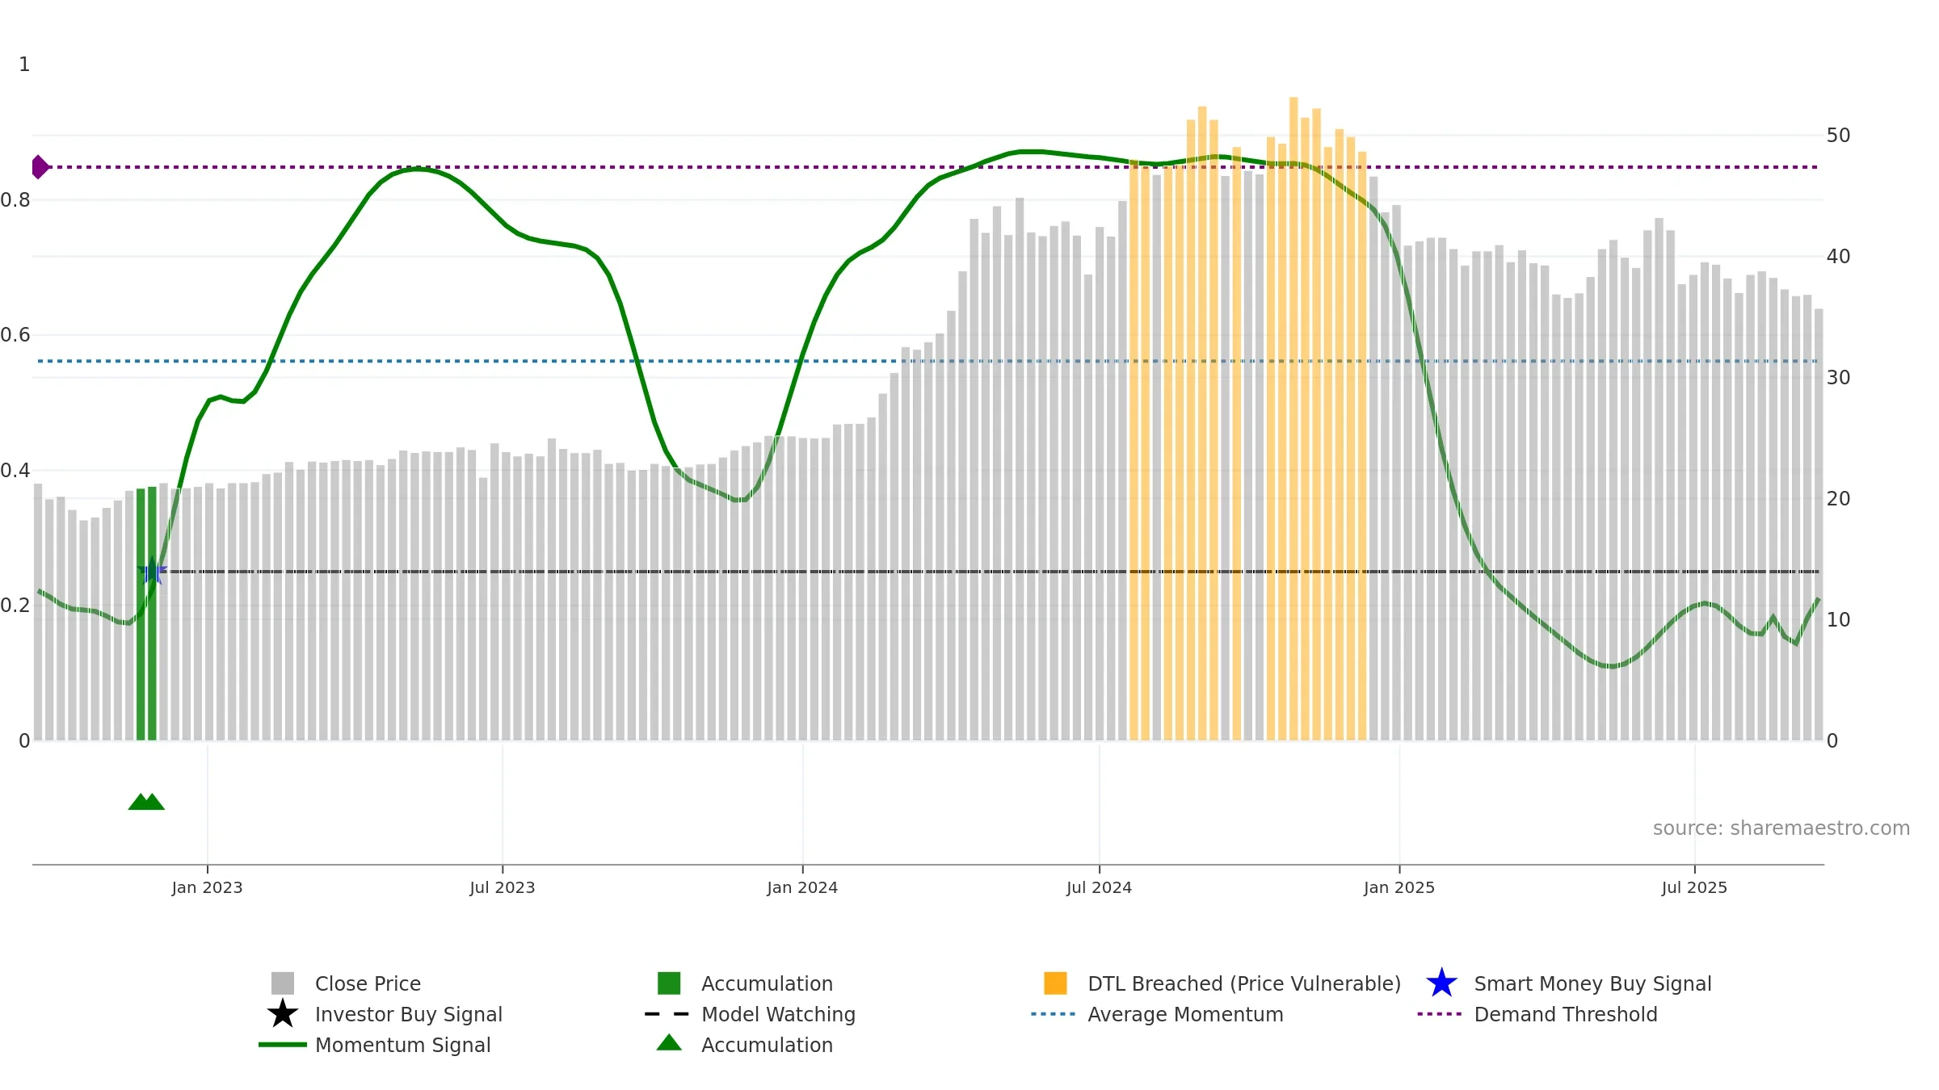Click the Jan 2024 axis label
The width and height of the screenshot is (1939, 1090).
(802, 887)
